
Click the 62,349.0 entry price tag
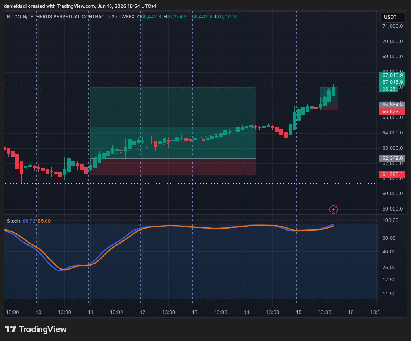(x=392, y=158)
